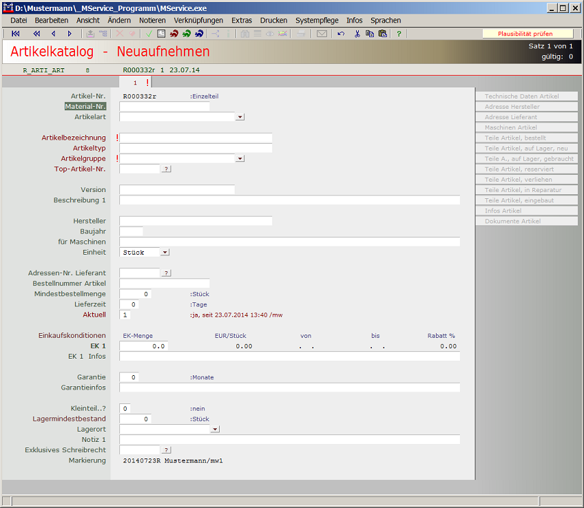
Task: Click the green checkmark save icon
Action: tap(149, 34)
